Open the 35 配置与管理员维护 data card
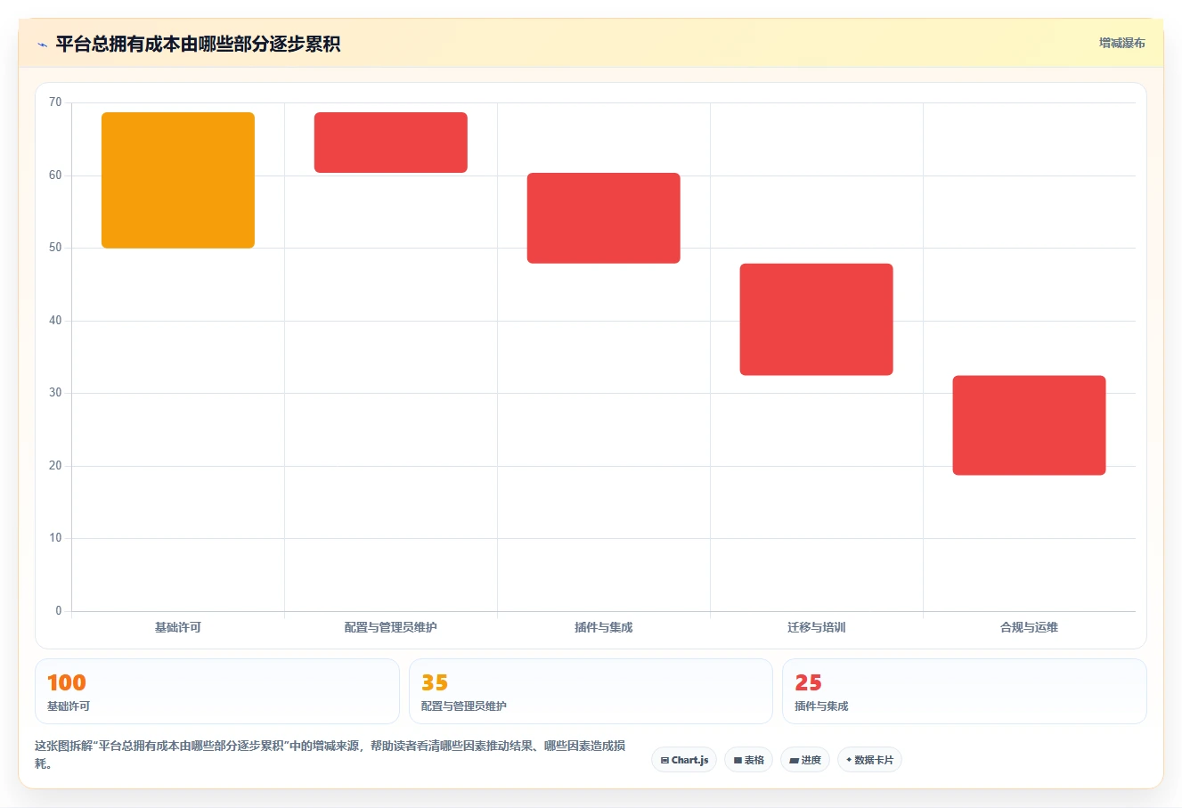Image resolution: width=1182 pixels, height=808 pixels. (x=591, y=691)
